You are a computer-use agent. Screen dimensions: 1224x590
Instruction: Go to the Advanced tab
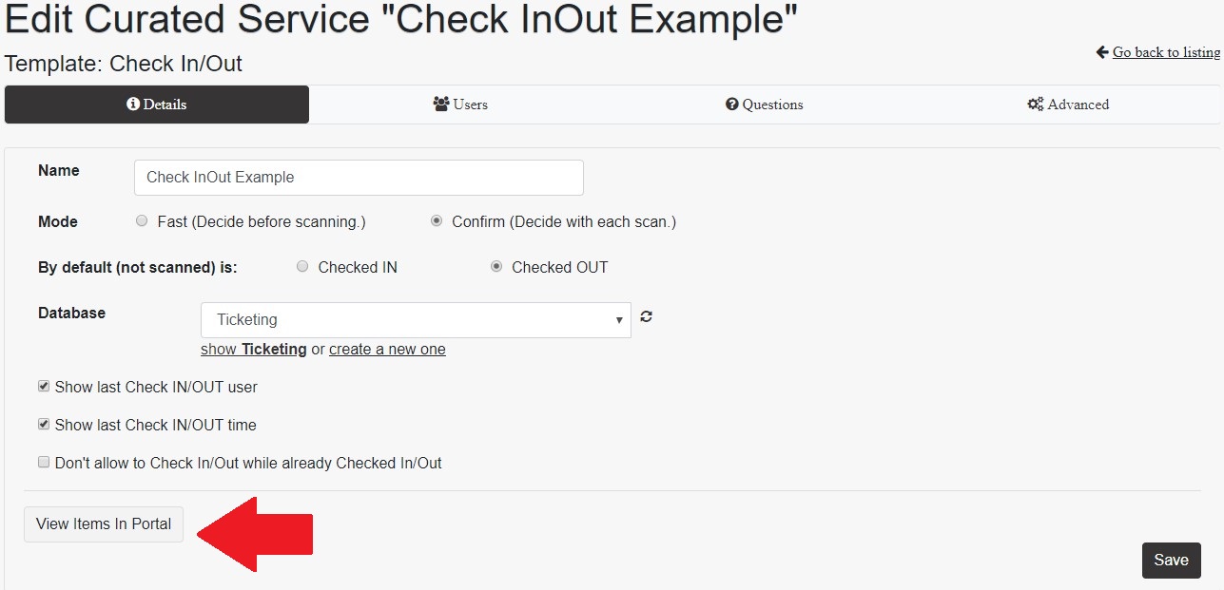[1068, 105]
